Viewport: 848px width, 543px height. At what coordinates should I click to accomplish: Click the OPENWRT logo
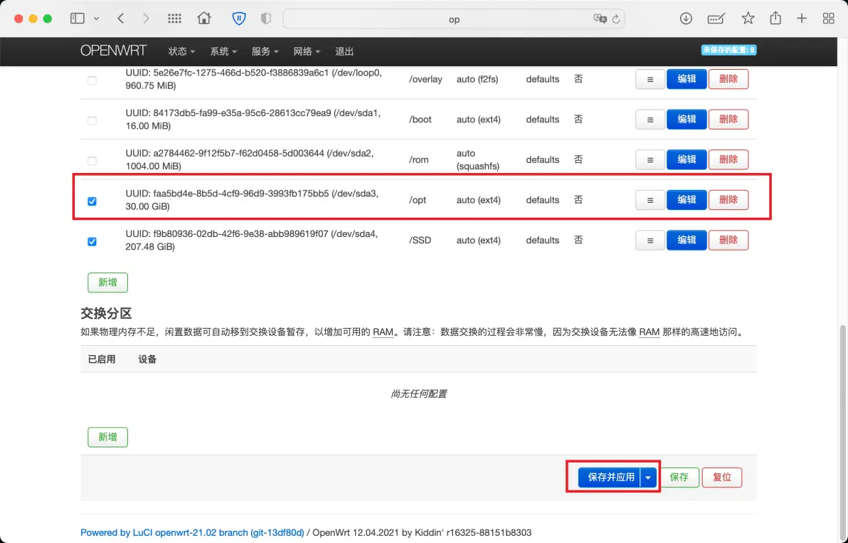point(113,51)
